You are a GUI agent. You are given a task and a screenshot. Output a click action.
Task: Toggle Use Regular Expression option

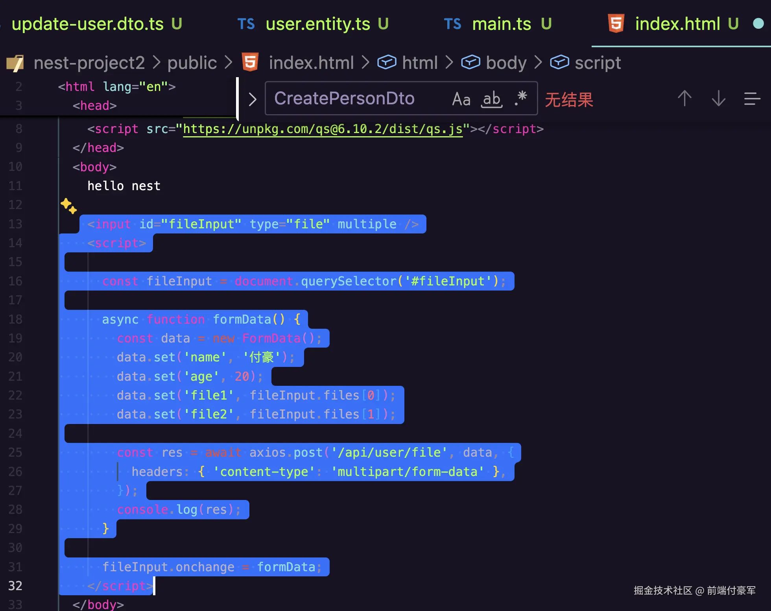[x=521, y=98]
